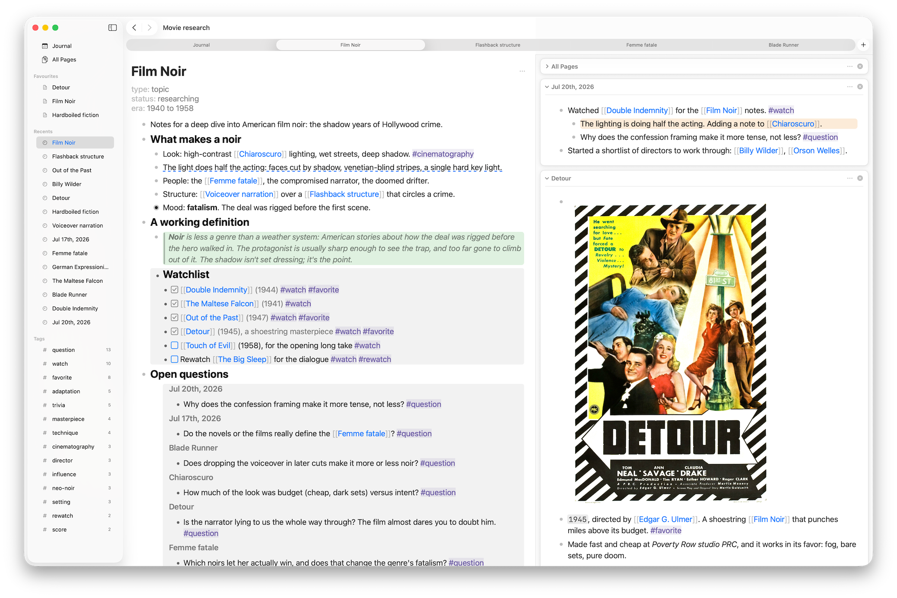Toggle the left sidebar icon

112,28
